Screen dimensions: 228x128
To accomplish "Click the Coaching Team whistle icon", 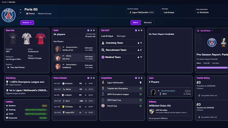I will click(103, 43).
